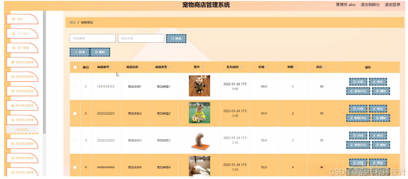Click 删除 in the 商品名称1 row

[x=381, y=91]
